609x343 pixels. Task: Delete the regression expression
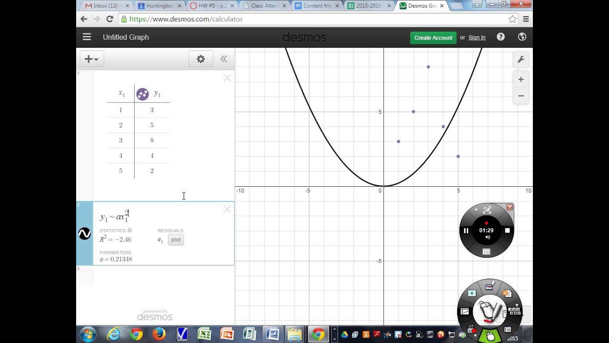tap(227, 209)
